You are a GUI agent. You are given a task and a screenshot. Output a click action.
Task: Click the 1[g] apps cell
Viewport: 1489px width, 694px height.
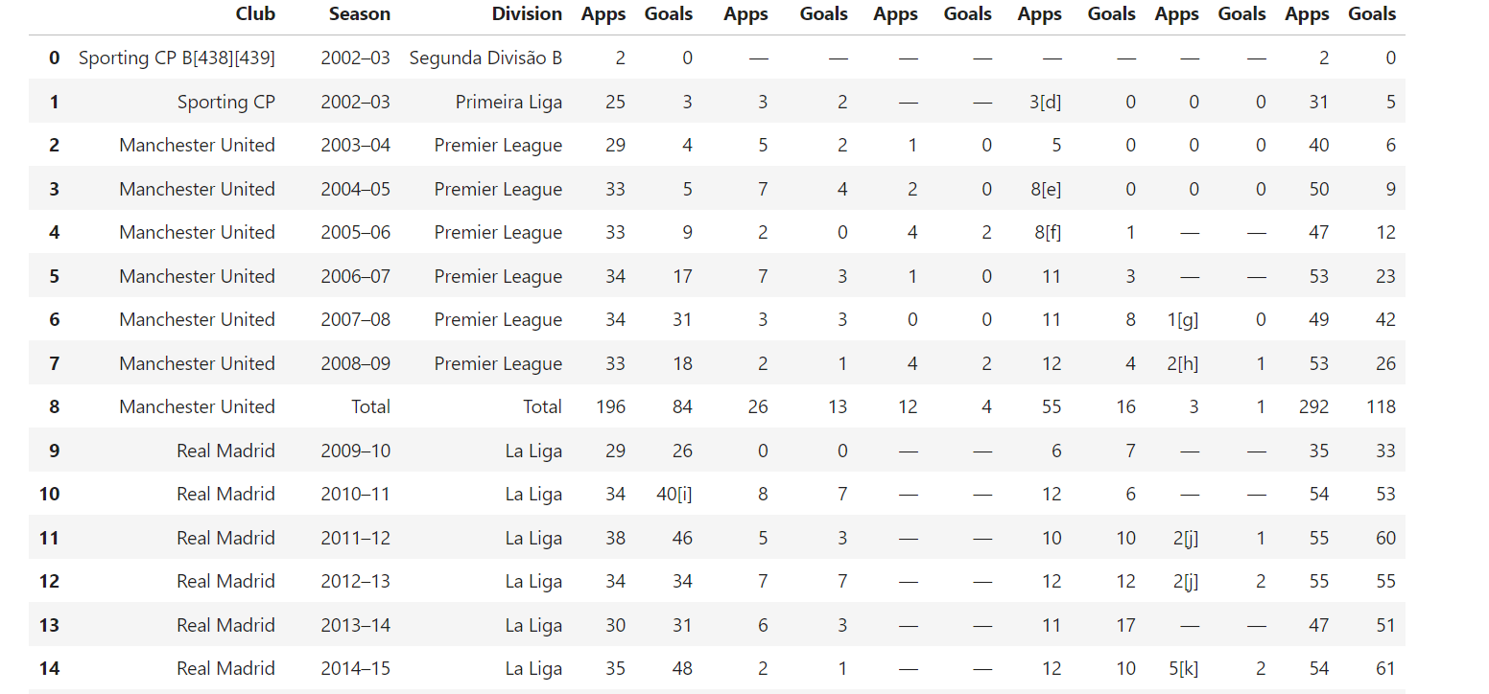click(1185, 319)
